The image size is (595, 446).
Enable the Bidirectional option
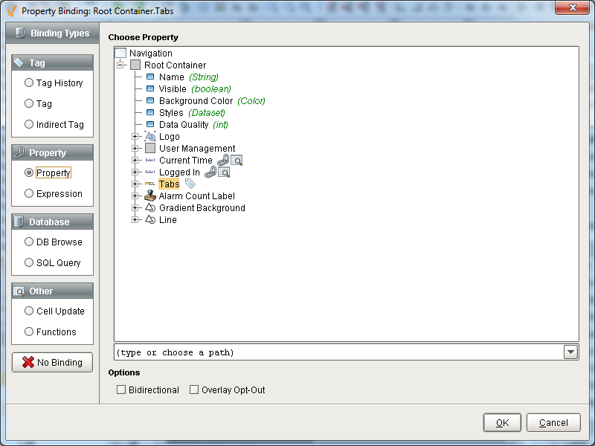click(121, 389)
